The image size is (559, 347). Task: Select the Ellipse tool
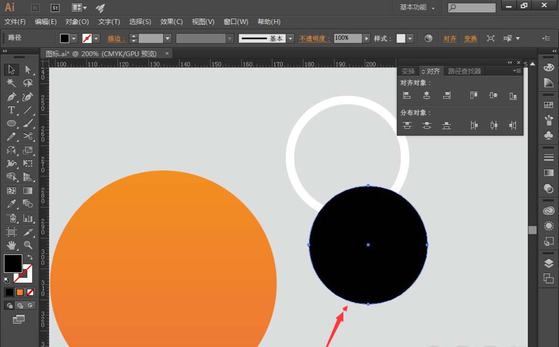tap(11, 123)
